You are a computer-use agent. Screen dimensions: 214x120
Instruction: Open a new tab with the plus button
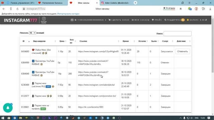pyautogui.click(x=135, y=3)
